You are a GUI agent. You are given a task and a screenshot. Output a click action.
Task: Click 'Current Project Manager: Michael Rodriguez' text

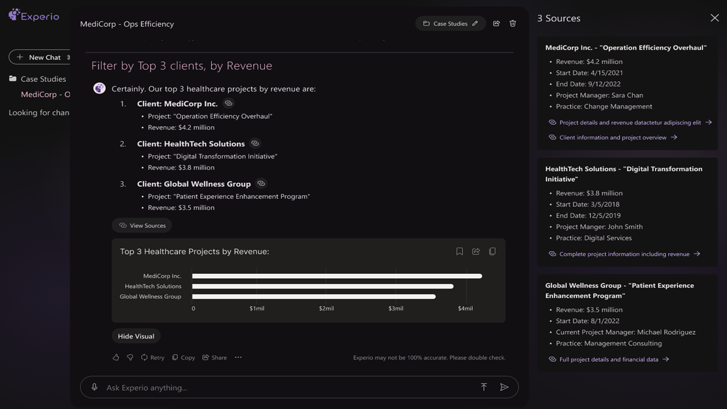[626, 332]
